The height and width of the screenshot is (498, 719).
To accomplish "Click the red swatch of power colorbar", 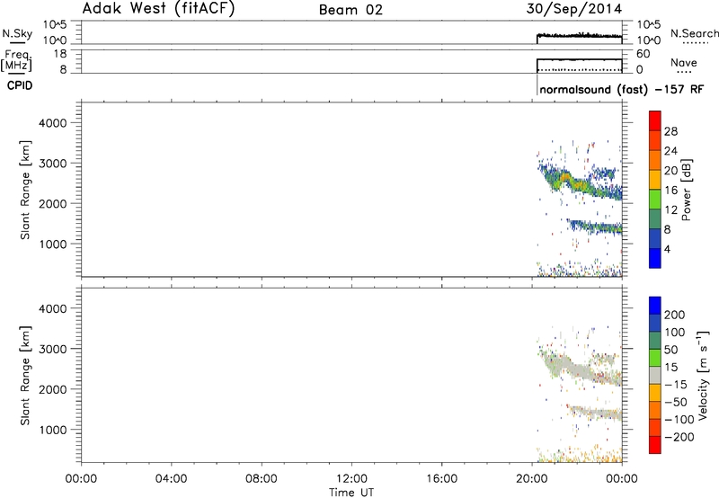I will [655, 120].
